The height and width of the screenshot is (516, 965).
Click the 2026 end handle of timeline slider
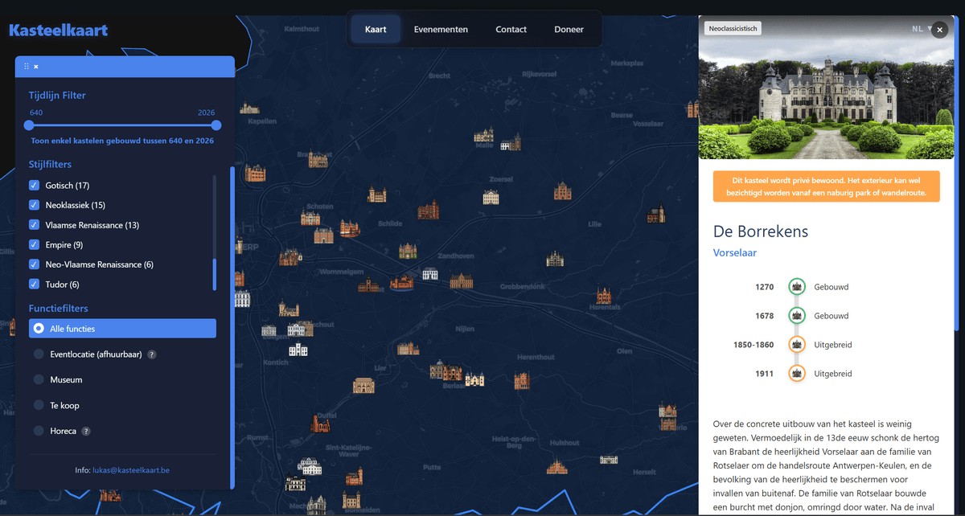[216, 125]
